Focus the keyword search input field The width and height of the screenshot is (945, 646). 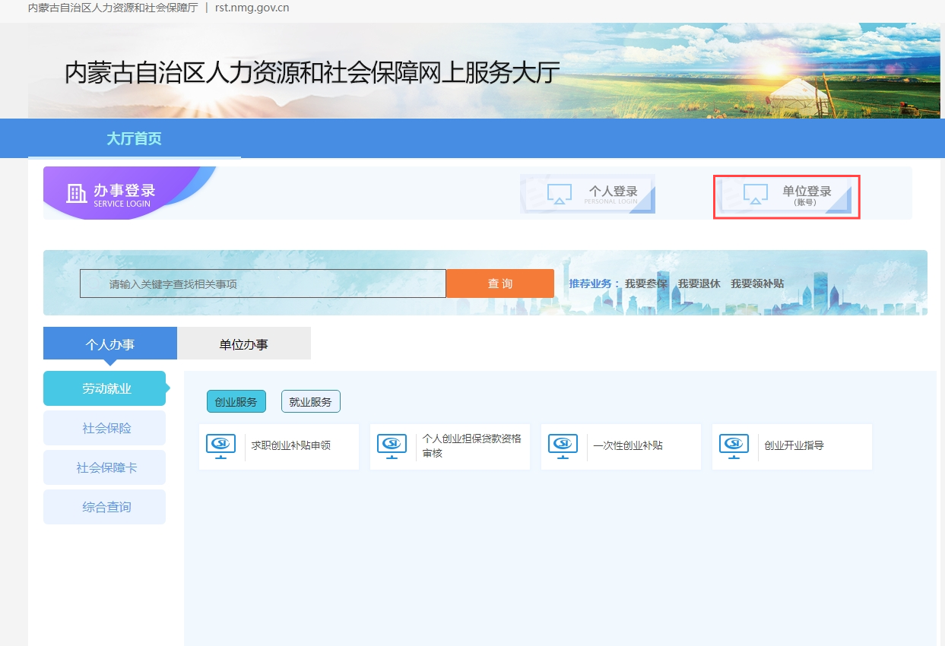(262, 283)
